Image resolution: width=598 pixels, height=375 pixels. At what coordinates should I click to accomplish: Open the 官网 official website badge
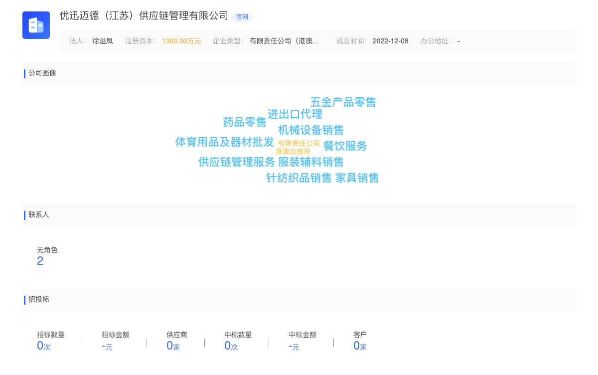point(242,17)
